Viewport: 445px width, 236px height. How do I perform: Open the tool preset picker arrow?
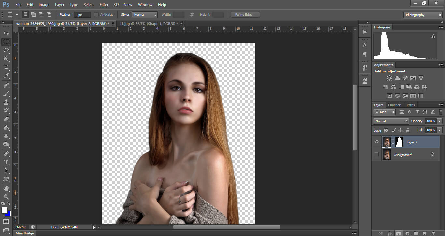pos(17,15)
